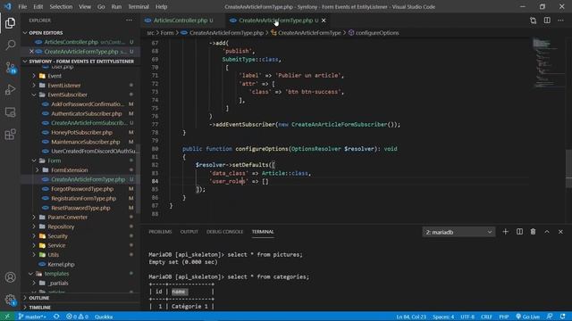Open notifications bell in status bar
572x321 pixels.
563,317
